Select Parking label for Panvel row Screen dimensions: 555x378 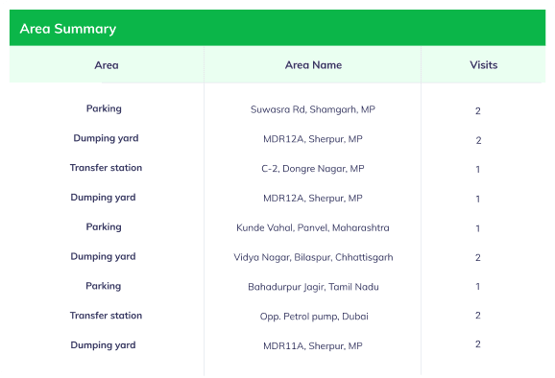click(104, 227)
